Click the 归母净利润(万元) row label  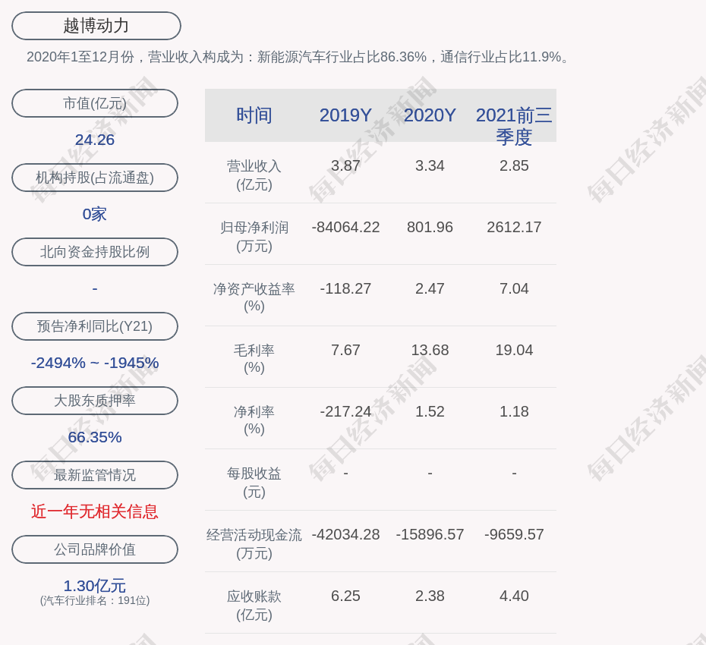pyautogui.click(x=254, y=237)
